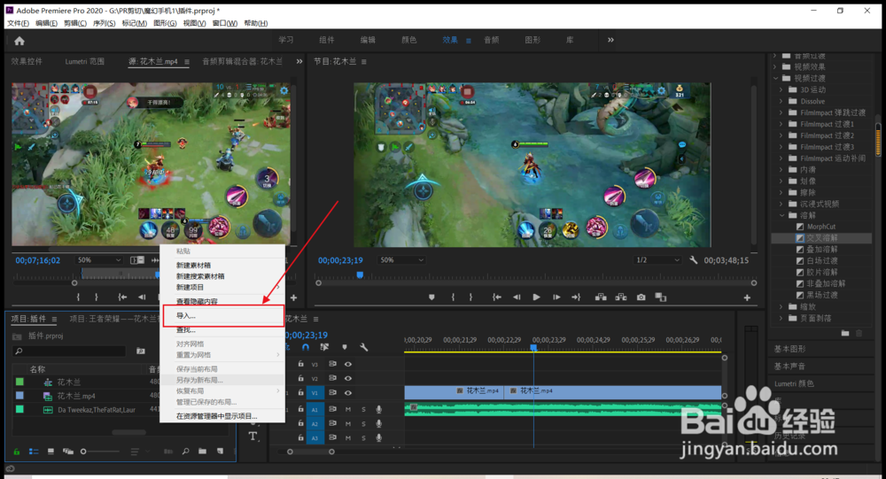
Task: Go to In point in program monitor
Action: tap(497, 297)
